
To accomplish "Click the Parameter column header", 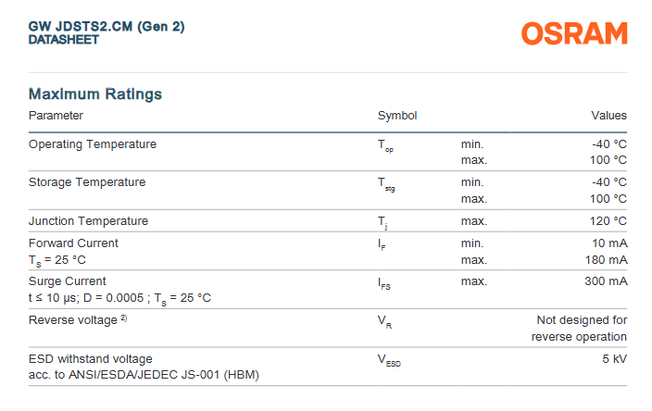I will pyautogui.click(x=56, y=116).
